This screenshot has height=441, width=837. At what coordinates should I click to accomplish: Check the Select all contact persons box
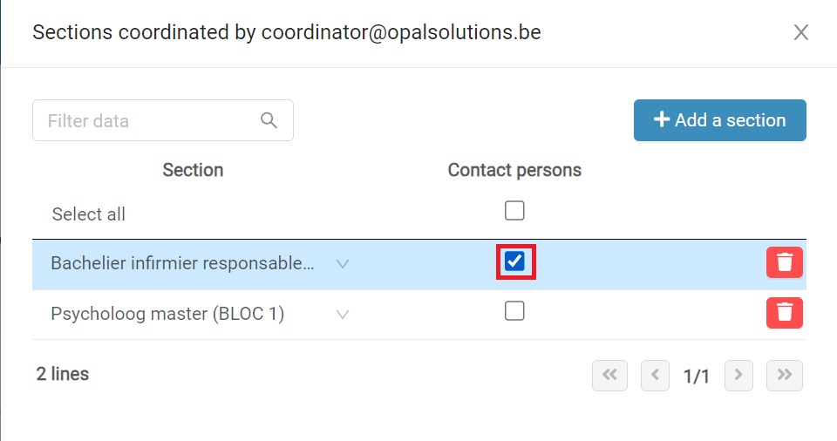(514, 211)
